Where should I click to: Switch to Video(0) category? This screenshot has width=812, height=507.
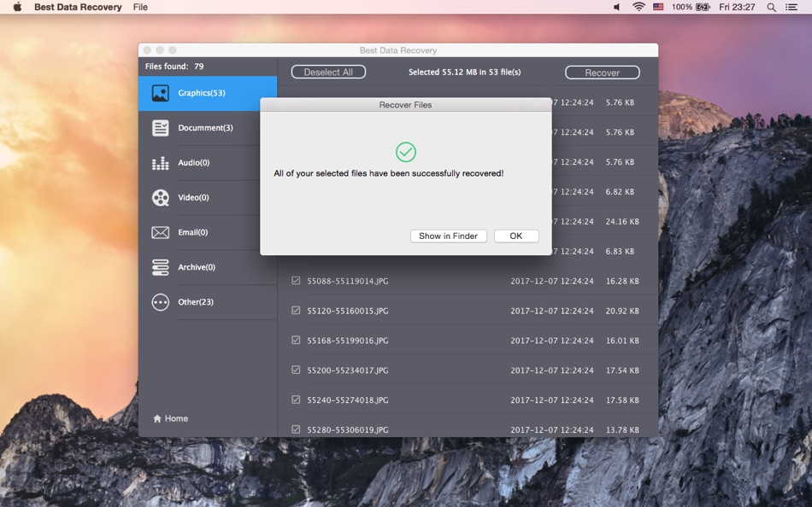(208, 198)
